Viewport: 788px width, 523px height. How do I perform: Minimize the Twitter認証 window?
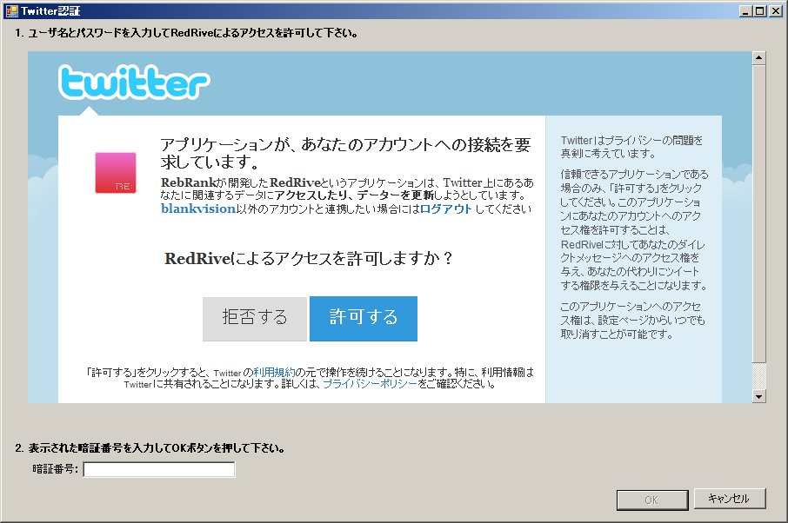coord(746,11)
